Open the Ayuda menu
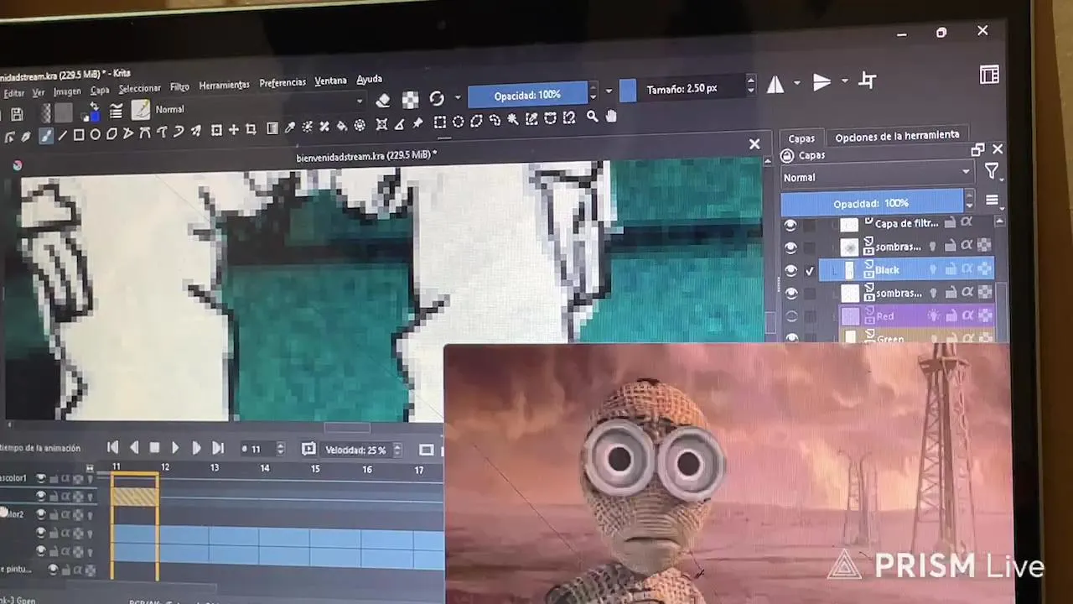Screen dimensions: 1073x604 [x=369, y=79]
